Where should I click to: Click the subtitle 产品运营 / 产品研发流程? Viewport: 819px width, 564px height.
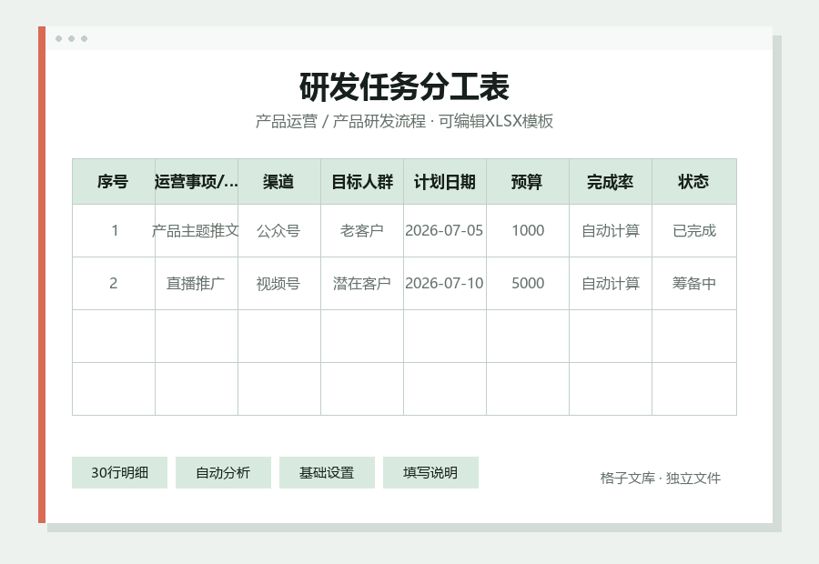tap(340, 121)
